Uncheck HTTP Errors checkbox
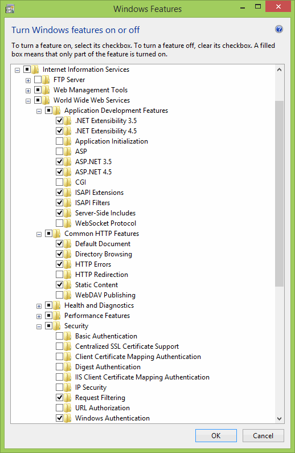The width and height of the screenshot is (295, 453). (x=59, y=264)
